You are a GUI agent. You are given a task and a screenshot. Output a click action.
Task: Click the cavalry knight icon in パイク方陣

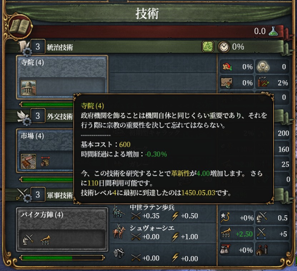pos(28,240)
